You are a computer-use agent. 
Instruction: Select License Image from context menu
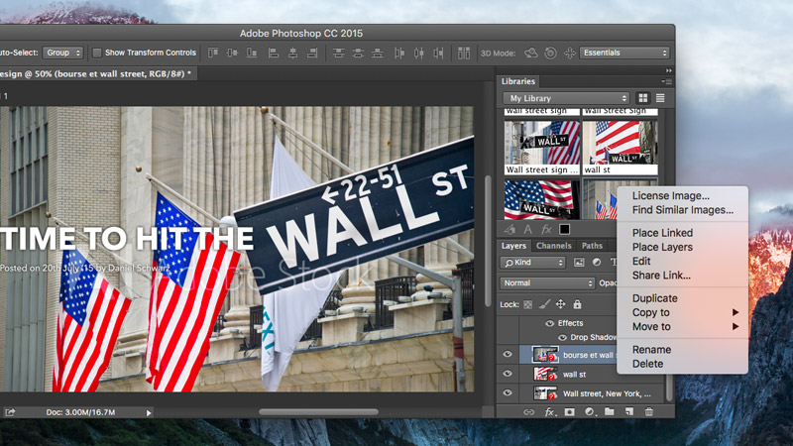pyautogui.click(x=671, y=196)
